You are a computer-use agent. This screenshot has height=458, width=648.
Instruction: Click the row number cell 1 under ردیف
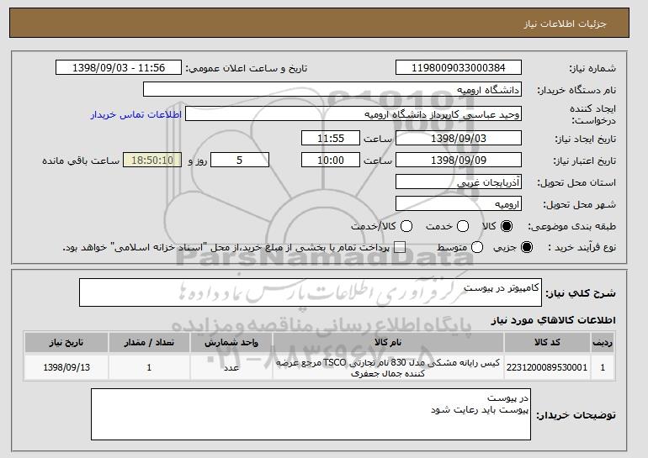click(603, 367)
